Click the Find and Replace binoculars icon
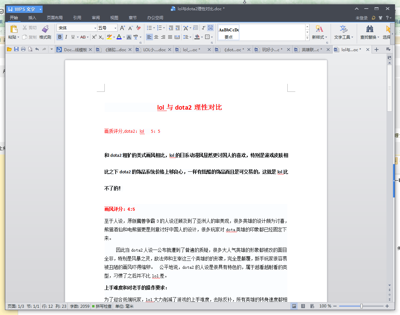 370,29
